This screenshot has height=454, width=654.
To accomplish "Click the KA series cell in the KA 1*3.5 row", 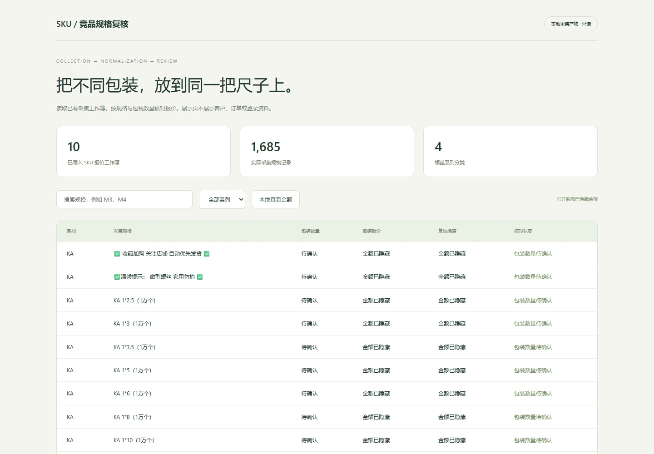I will click(70, 347).
